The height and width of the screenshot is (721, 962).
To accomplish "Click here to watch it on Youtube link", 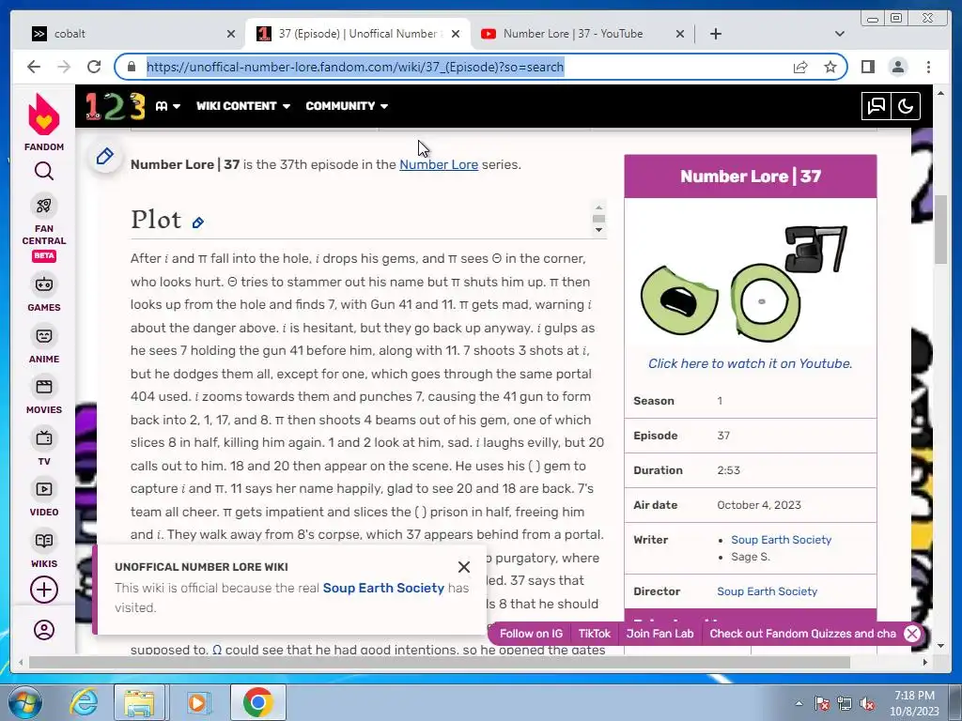I will (750, 363).
